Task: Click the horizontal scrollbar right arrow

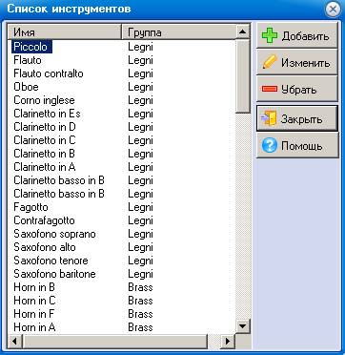Action: [228, 341]
